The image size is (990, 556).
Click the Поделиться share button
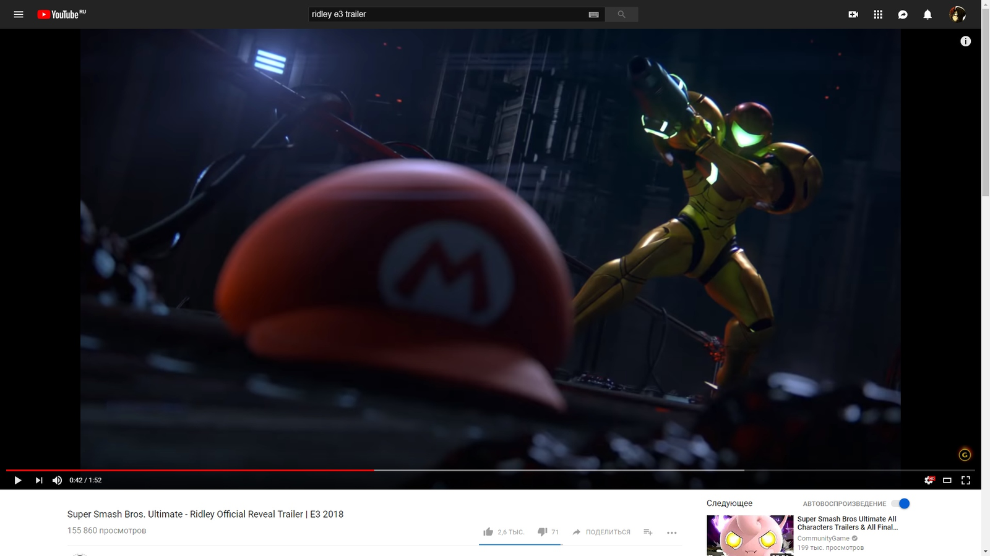601,532
